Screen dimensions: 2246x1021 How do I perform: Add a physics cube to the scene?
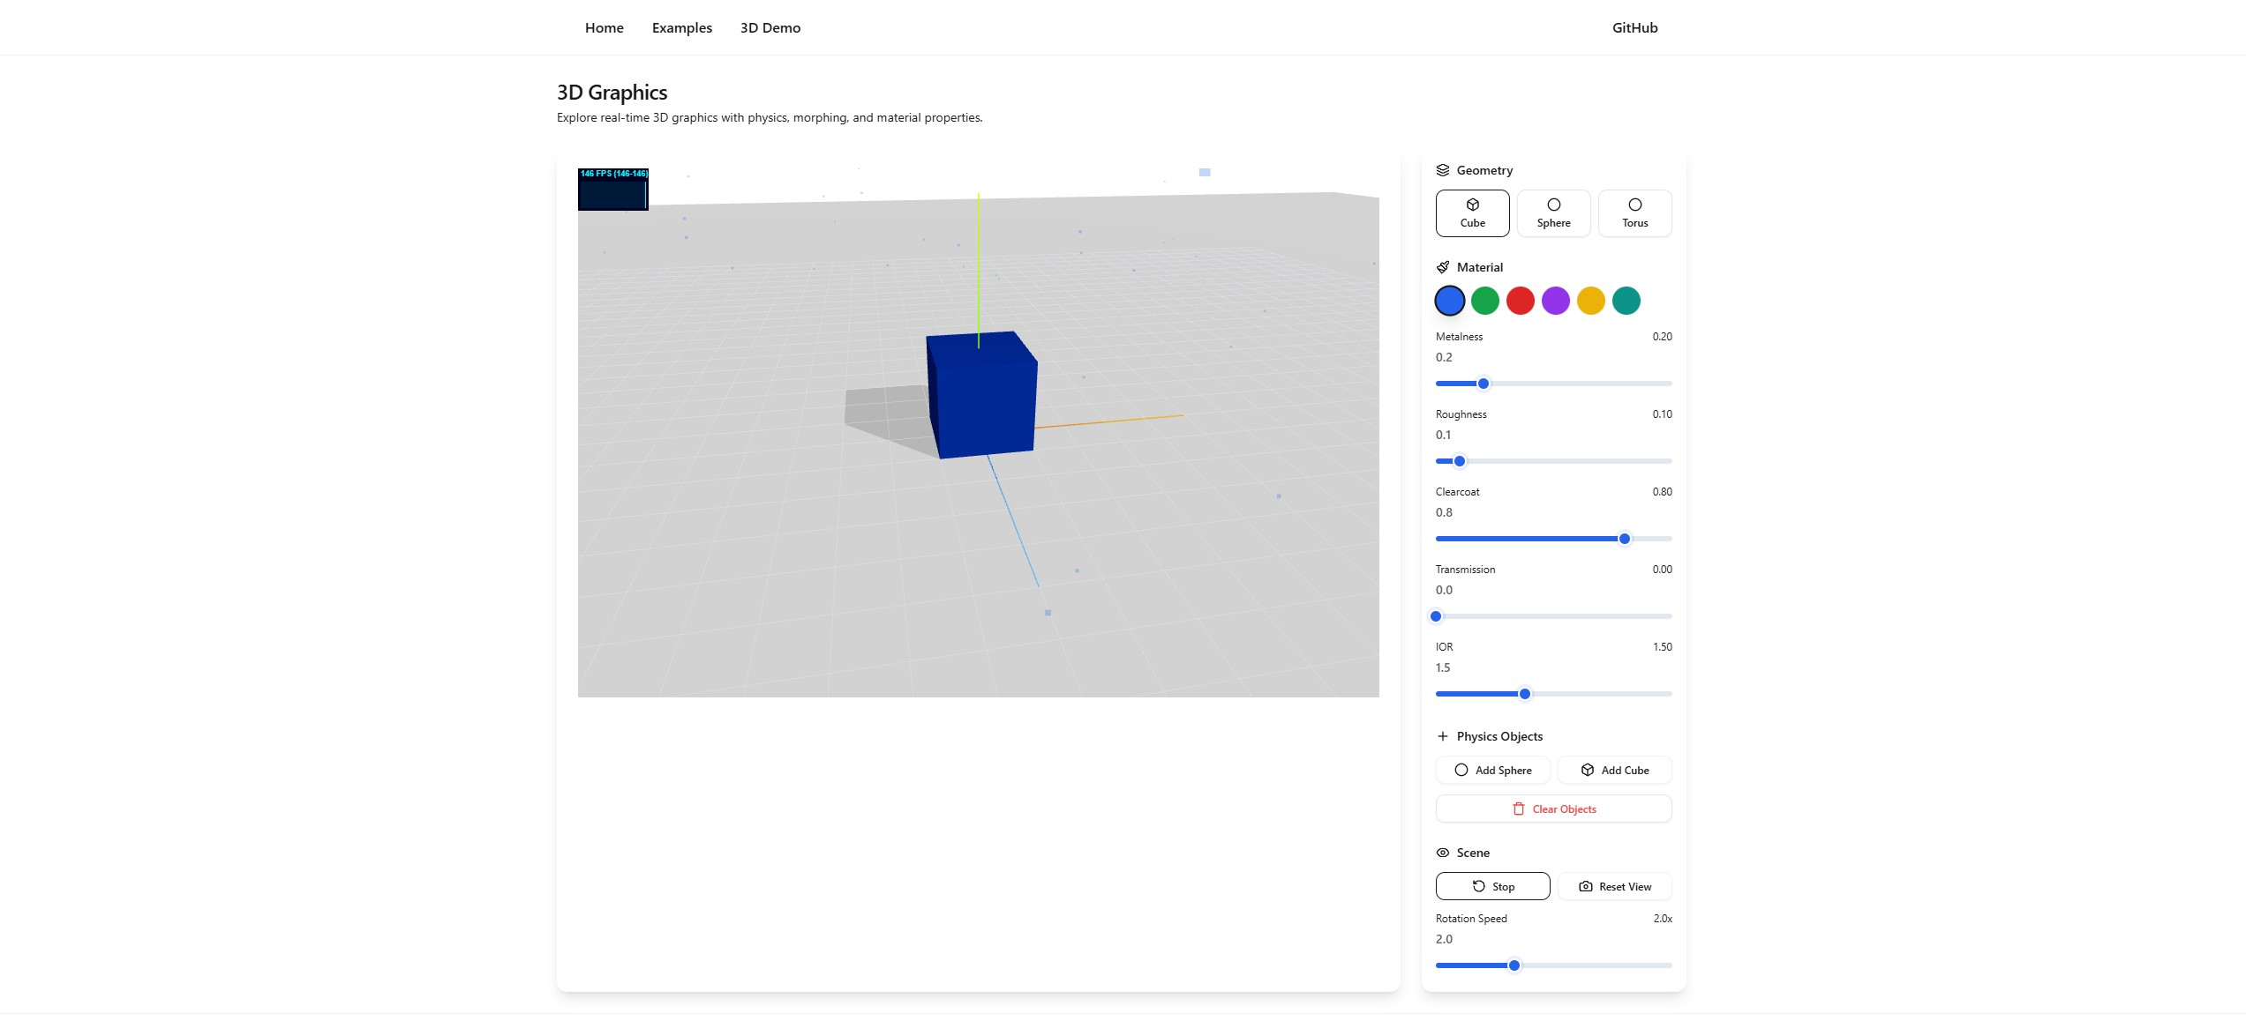(x=1614, y=770)
